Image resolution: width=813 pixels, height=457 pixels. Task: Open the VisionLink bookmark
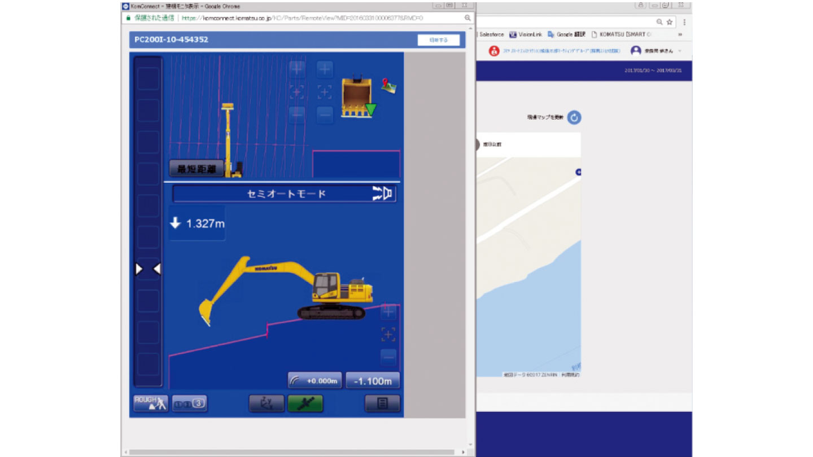click(x=526, y=34)
